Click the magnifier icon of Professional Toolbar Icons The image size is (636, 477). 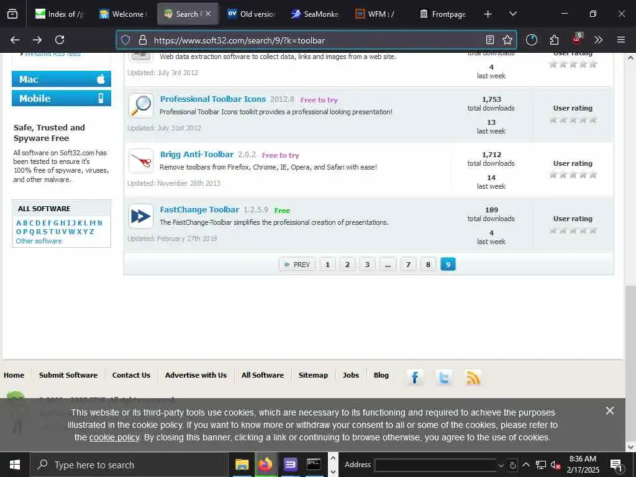click(x=141, y=106)
